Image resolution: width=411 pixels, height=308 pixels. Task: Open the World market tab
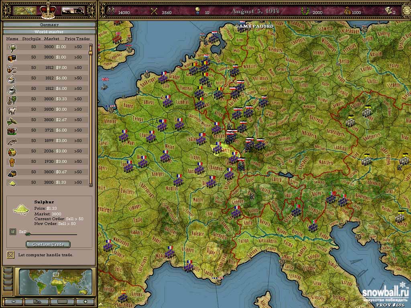coord(49,32)
